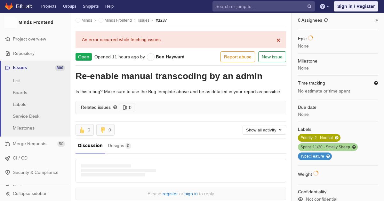This screenshot has height=201, width=384.
Task: Click No estimate or time spent text
Action: (x=324, y=91)
